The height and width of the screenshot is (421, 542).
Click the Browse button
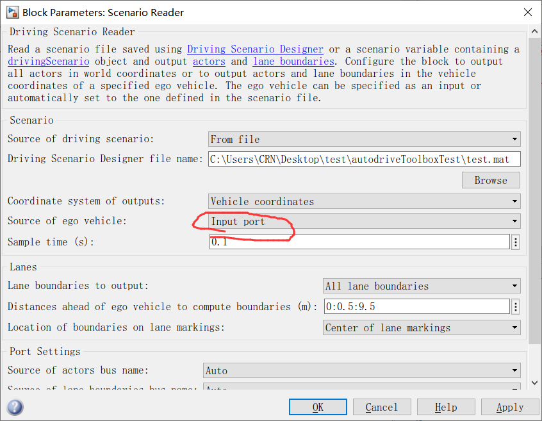[491, 180]
